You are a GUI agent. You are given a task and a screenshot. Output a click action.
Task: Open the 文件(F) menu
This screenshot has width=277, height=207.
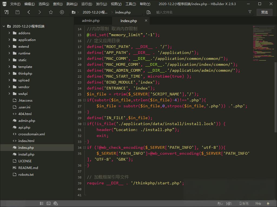tap(15, 4)
